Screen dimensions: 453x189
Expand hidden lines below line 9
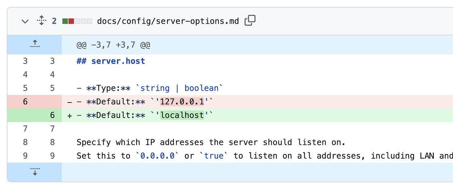pos(34,172)
